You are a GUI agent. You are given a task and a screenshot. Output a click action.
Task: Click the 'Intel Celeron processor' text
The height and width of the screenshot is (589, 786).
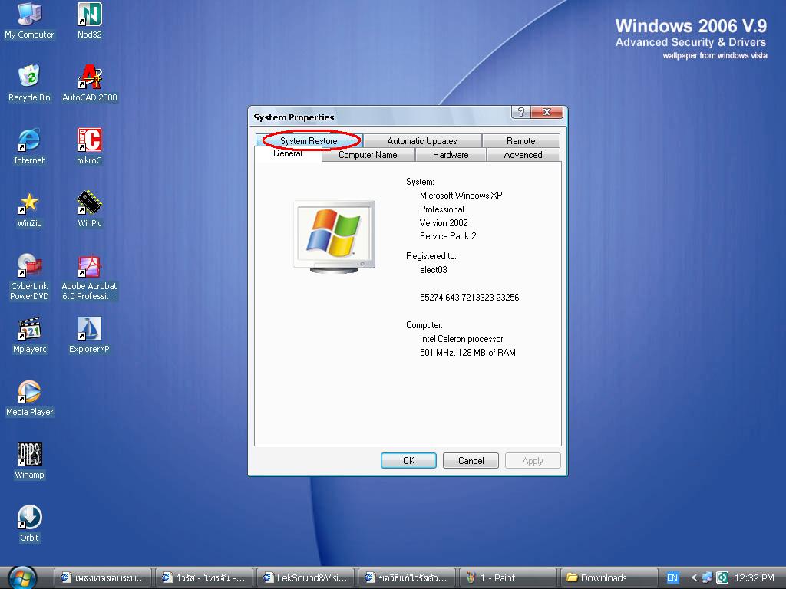(461, 338)
